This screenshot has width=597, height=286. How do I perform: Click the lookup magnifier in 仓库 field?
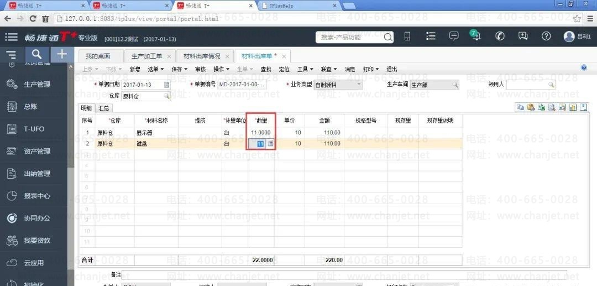click(x=166, y=96)
